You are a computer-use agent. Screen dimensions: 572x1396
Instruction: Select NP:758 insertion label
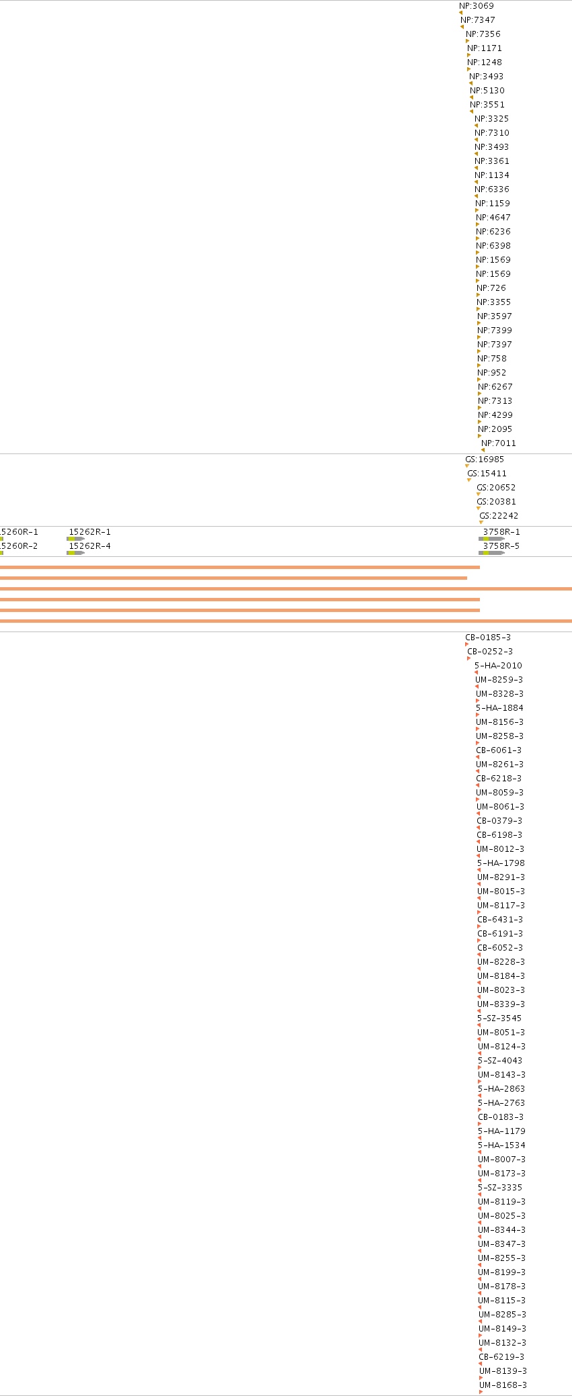[492, 359]
